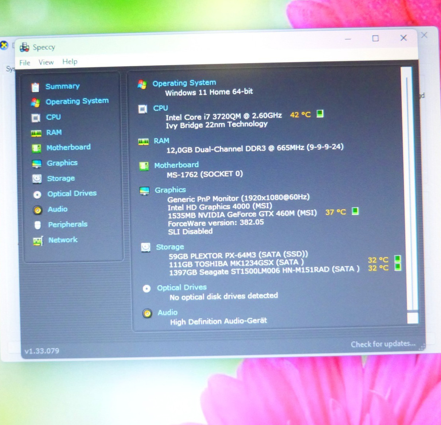The width and height of the screenshot is (441, 425).
Task: Click the 42 °C CPU temperature value
Action: (300, 115)
